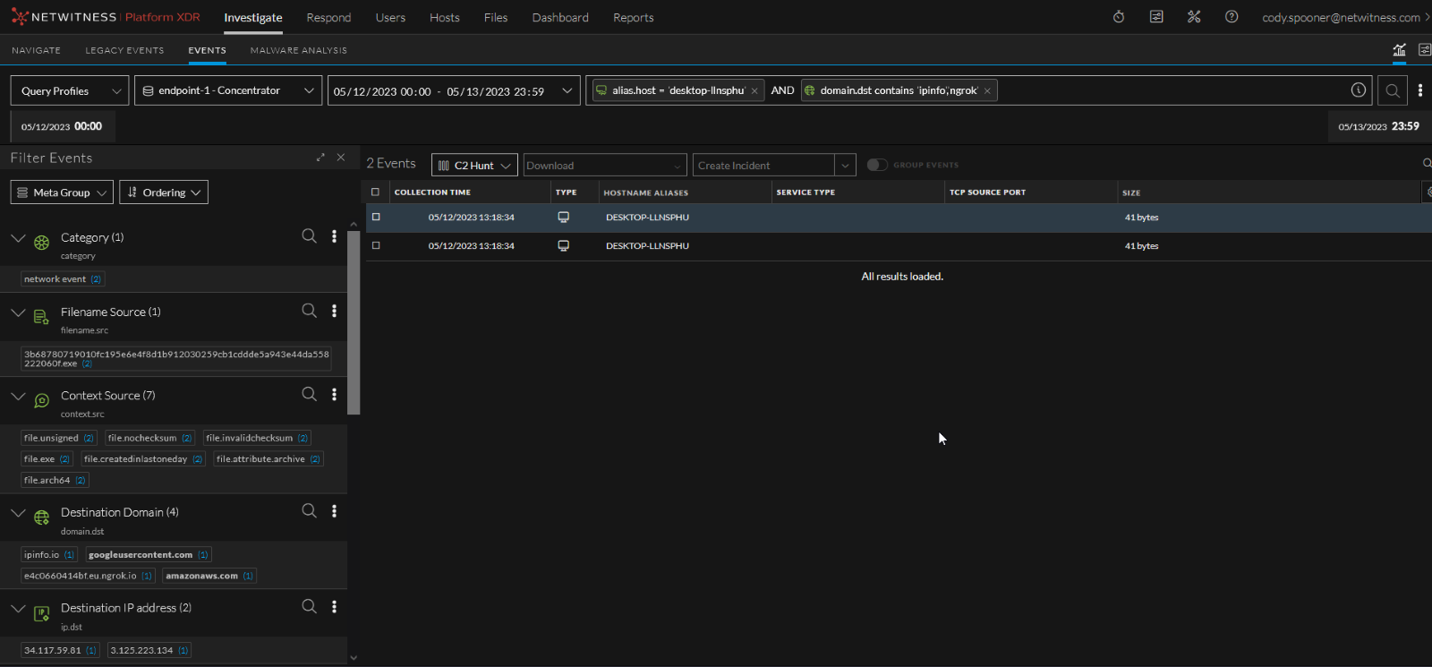Go to the Users menu
1432x667 pixels.
pyautogui.click(x=390, y=17)
